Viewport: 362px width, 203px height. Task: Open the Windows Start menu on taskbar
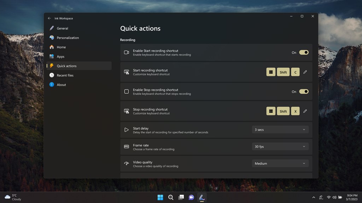pyautogui.click(x=160, y=197)
